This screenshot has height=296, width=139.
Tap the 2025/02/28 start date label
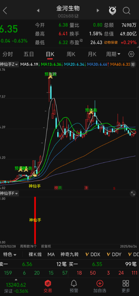[8, 246]
